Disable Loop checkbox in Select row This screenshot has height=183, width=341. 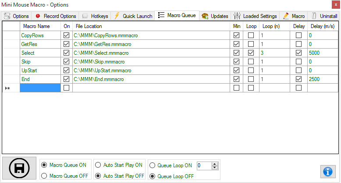tap(251, 53)
